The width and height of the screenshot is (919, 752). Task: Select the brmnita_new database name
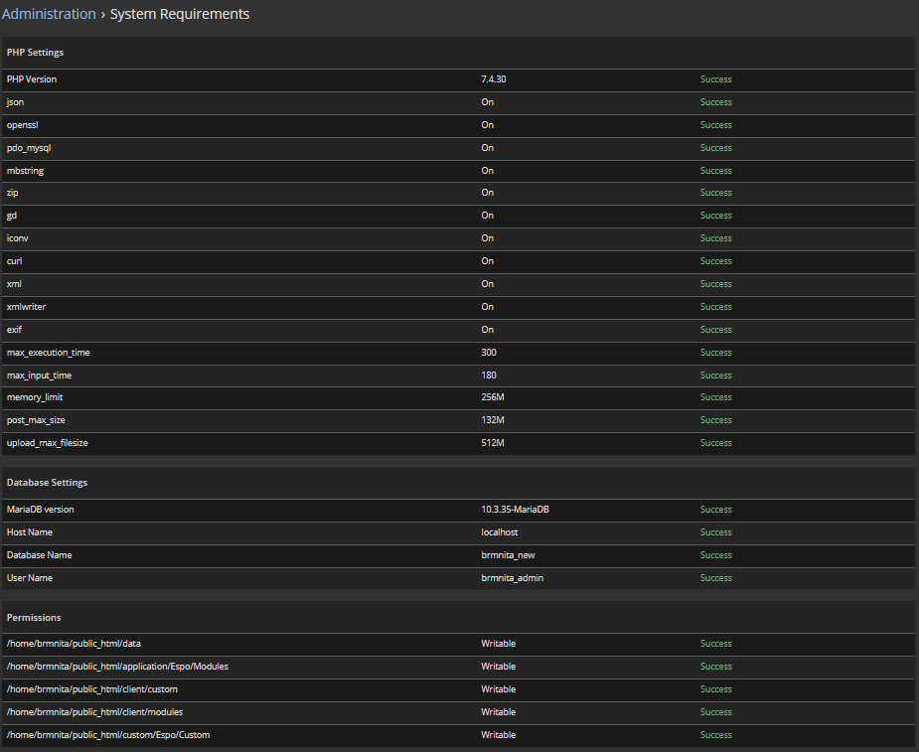pos(509,555)
